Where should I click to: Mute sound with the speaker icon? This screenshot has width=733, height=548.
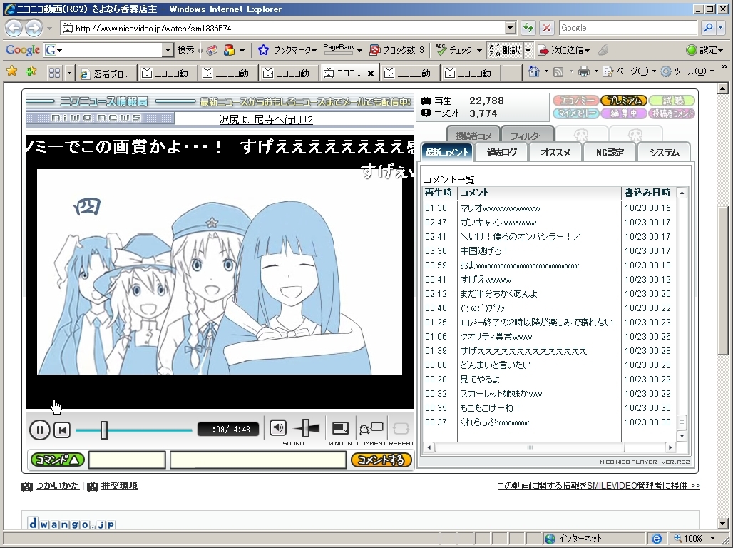(x=277, y=427)
